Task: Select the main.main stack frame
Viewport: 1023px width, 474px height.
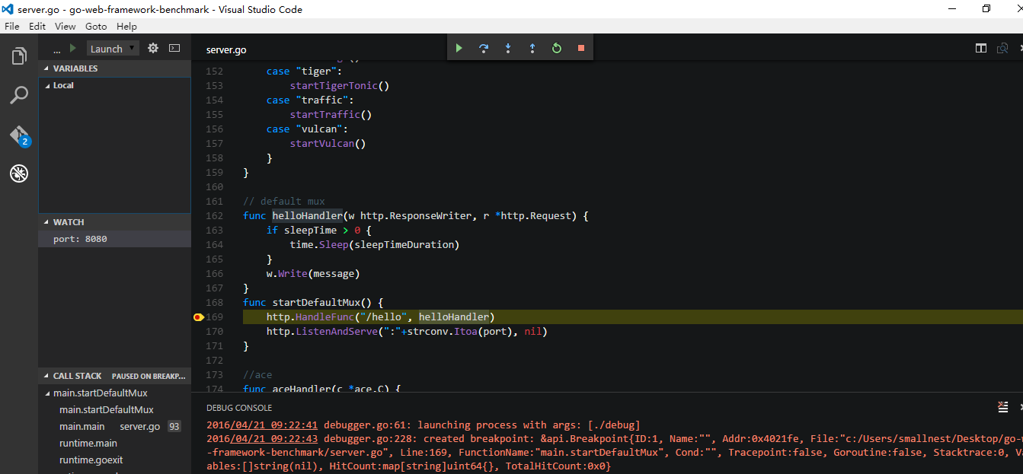Action: (x=114, y=427)
